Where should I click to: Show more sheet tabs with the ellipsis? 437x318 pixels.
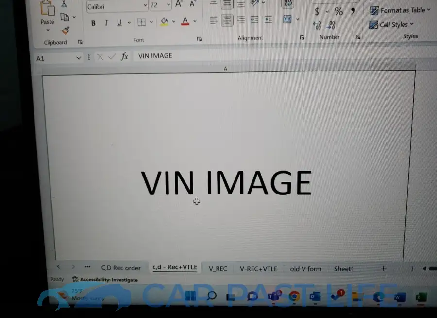point(87,267)
